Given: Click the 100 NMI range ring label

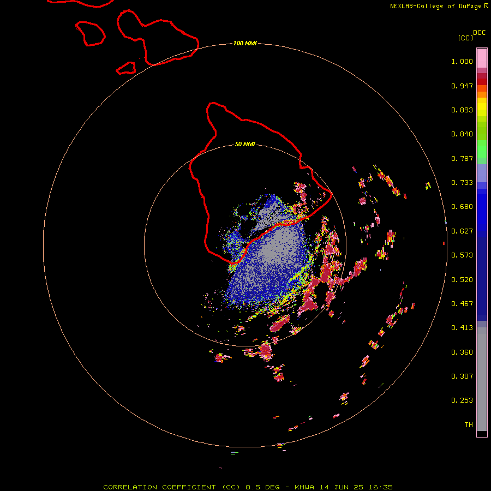Looking at the screenshot, I should (x=245, y=43).
